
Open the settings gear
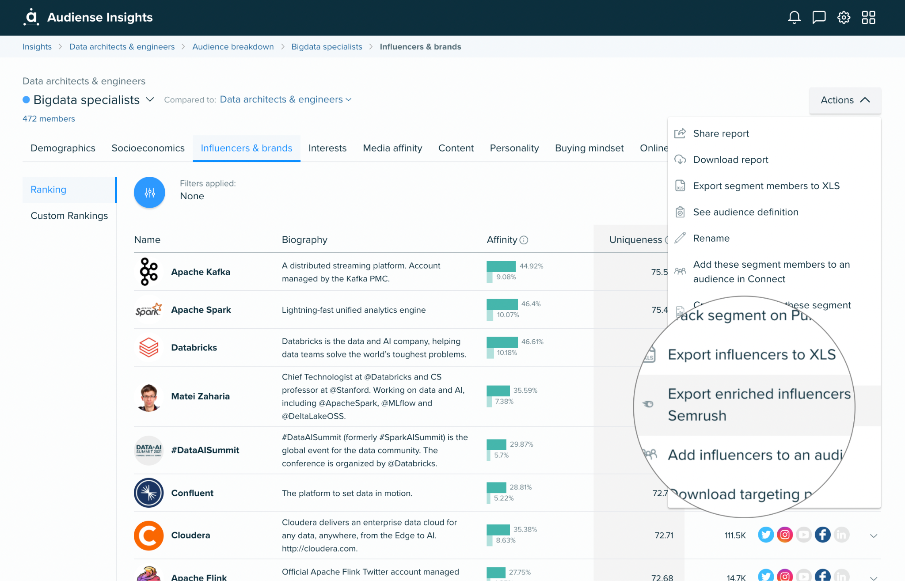(x=844, y=18)
